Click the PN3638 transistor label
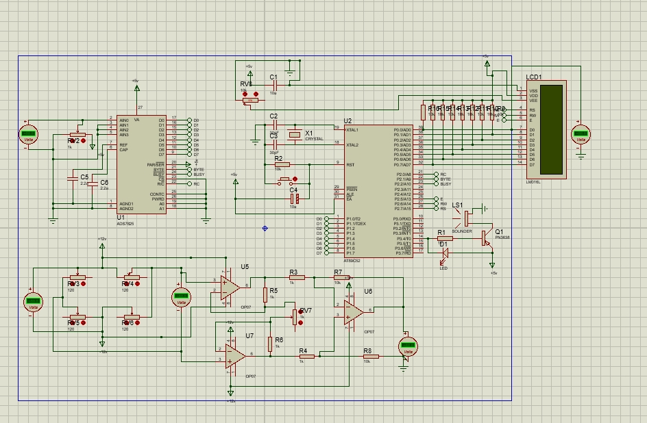This screenshot has width=647, height=423. (502, 238)
